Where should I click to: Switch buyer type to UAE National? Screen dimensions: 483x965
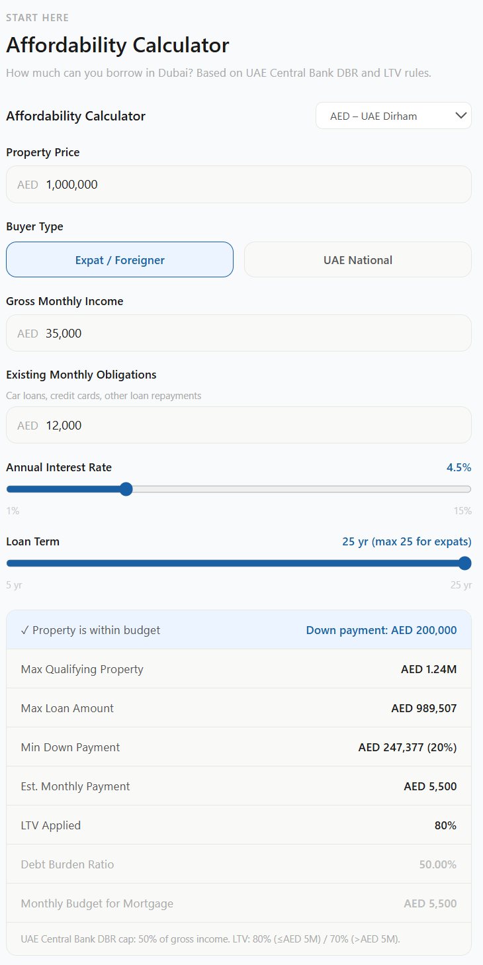357,259
